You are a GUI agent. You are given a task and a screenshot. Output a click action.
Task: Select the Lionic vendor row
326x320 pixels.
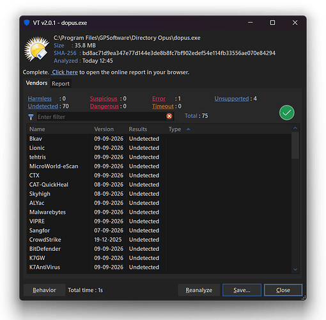[x=159, y=148]
